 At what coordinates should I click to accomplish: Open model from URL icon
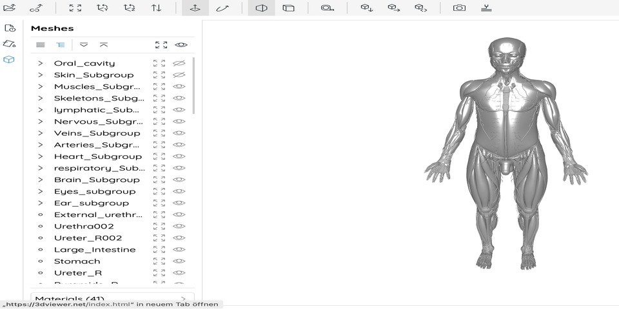pos(36,8)
